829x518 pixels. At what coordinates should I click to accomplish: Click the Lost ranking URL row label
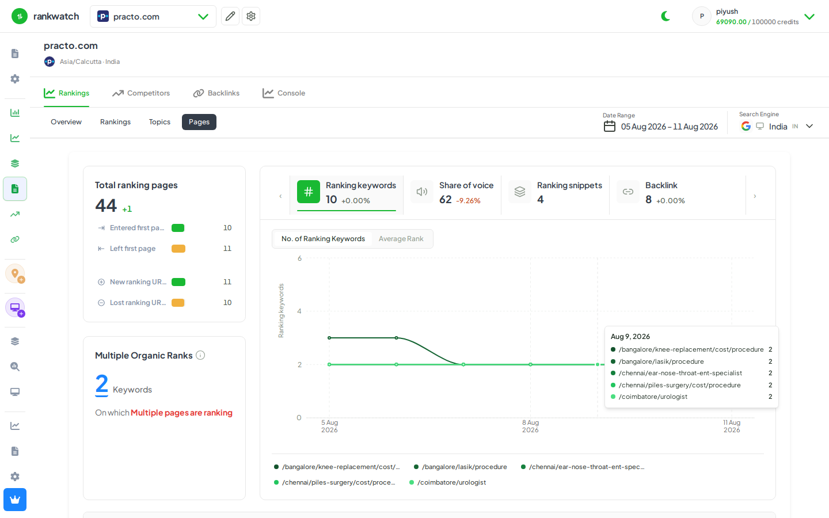click(x=138, y=303)
